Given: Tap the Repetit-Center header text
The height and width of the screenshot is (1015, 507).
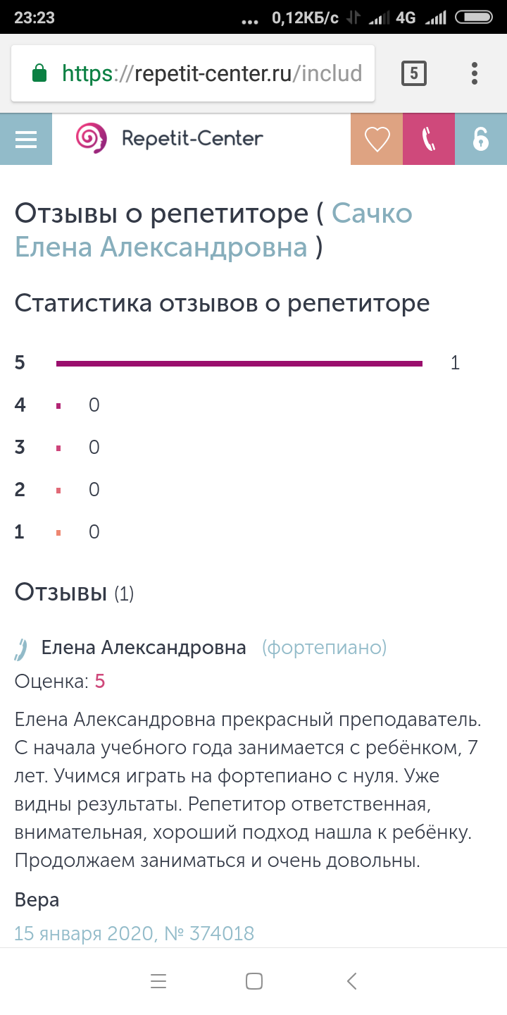Looking at the screenshot, I should coord(192,138).
